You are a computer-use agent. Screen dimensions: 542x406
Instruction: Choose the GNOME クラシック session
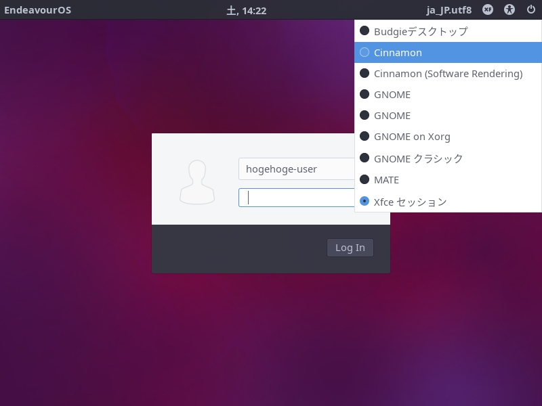(448, 158)
